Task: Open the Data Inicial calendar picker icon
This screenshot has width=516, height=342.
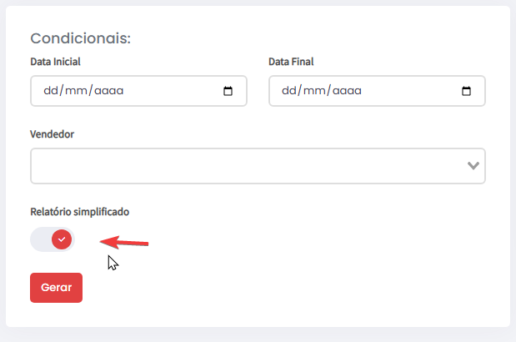Action: click(x=228, y=91)
